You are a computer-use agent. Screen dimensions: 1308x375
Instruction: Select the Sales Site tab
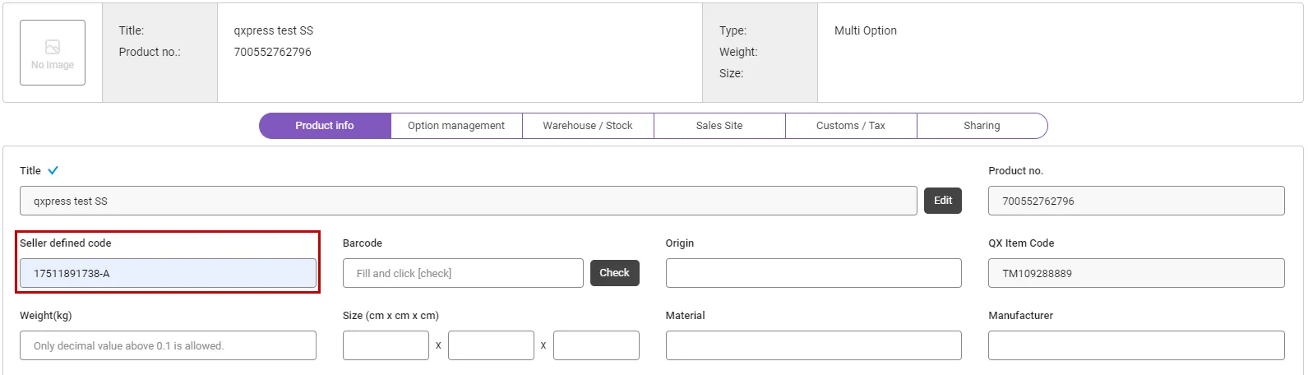719,126
